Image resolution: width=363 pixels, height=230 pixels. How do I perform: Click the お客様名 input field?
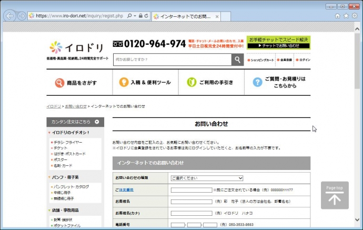click(191, 202)
